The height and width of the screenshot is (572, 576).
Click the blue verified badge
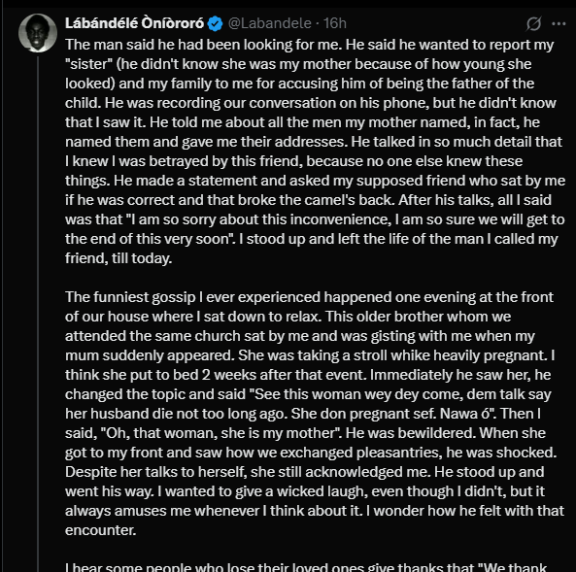click(215, 23)
